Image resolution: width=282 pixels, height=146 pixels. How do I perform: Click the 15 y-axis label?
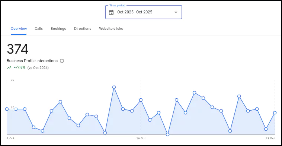point(12,108)
